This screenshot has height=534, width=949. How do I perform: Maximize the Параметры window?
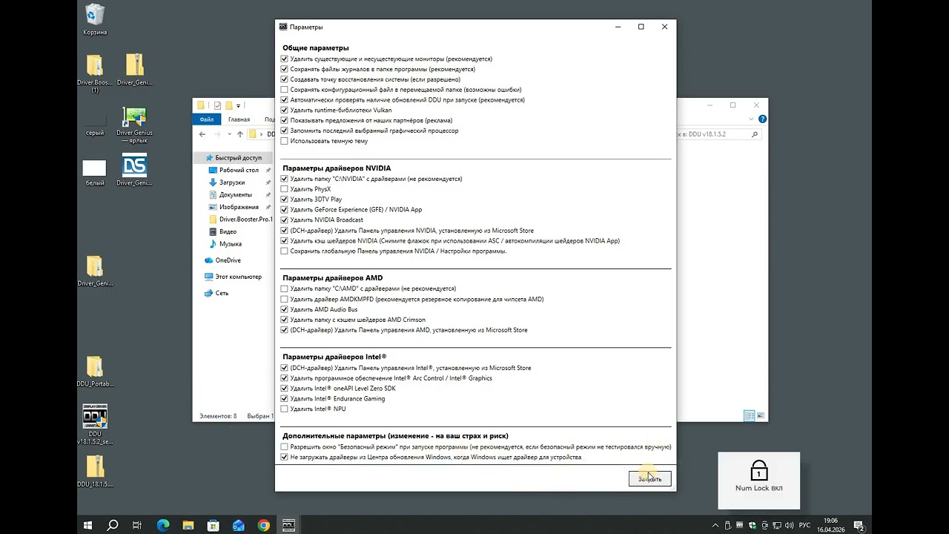pyautogui.click(x=641, y=27)
